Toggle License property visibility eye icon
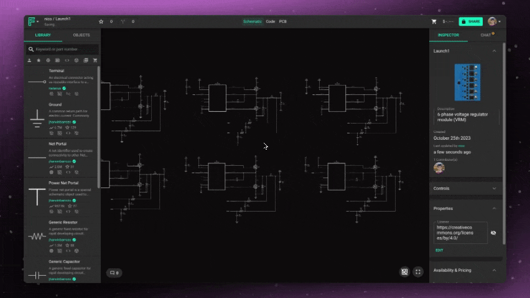Screen dimensions: 530x298 tap(493, 233)
